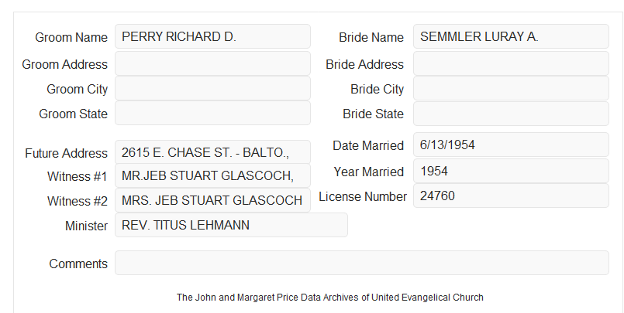Click the empty Bride Address field
Screen dimensions: 624x313
(x=511, y=63)
